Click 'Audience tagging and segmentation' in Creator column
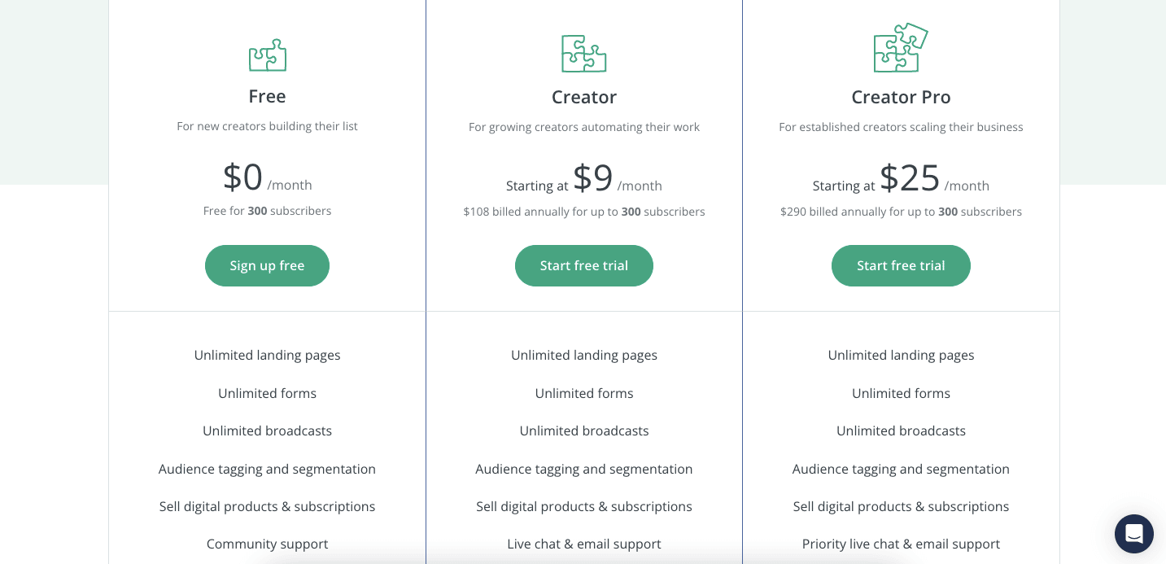The image size is (1166, 564). [583, 469]
